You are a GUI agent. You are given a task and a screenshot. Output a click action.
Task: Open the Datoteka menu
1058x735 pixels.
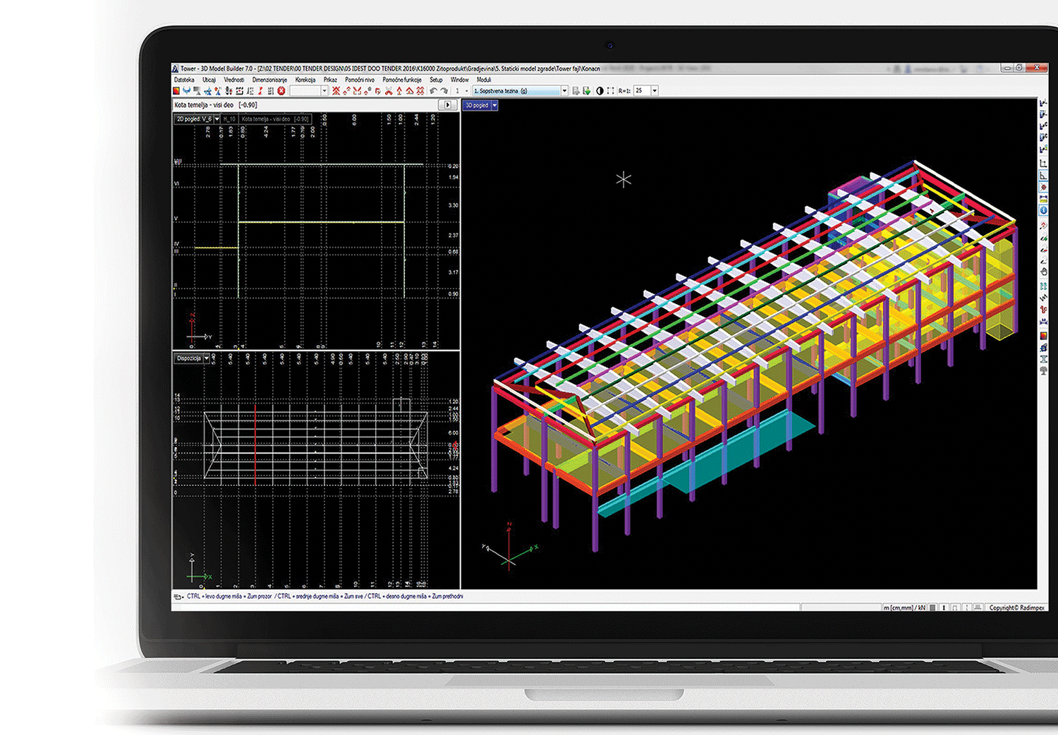point(184,80)
